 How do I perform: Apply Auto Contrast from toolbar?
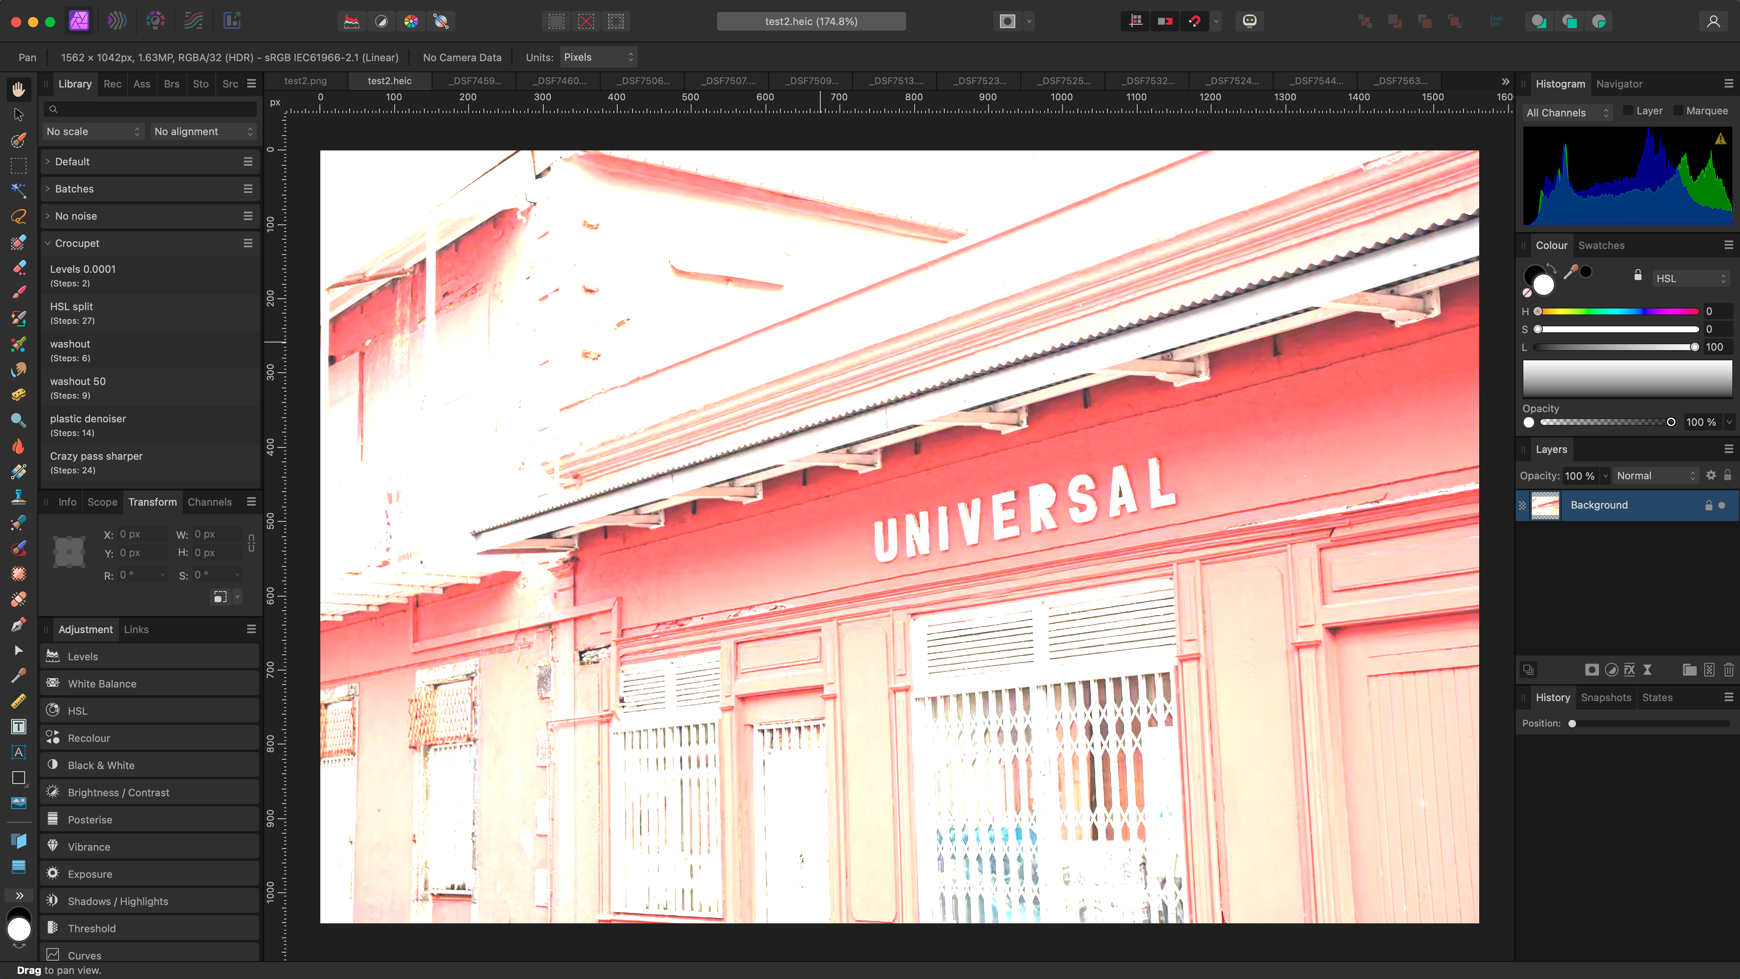381,21
